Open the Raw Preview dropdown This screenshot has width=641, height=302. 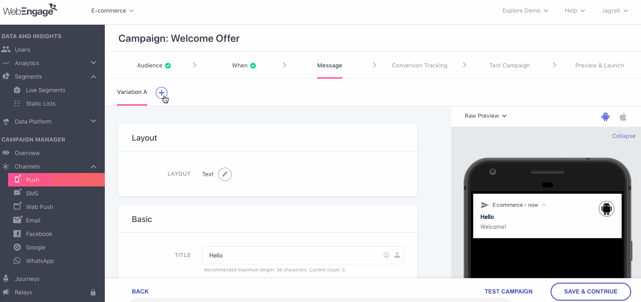coord(486,115)
